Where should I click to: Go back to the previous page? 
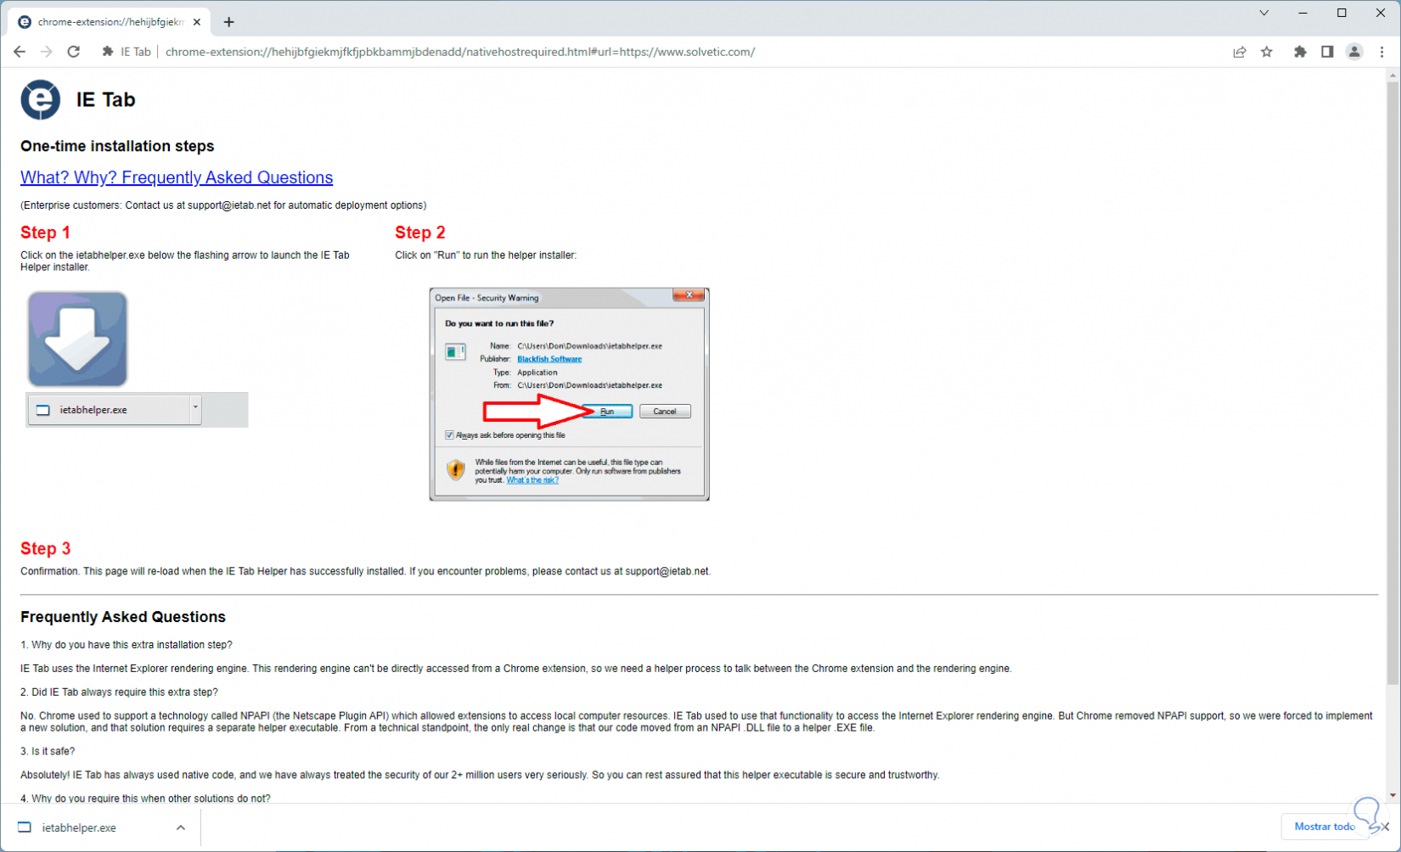20,52
